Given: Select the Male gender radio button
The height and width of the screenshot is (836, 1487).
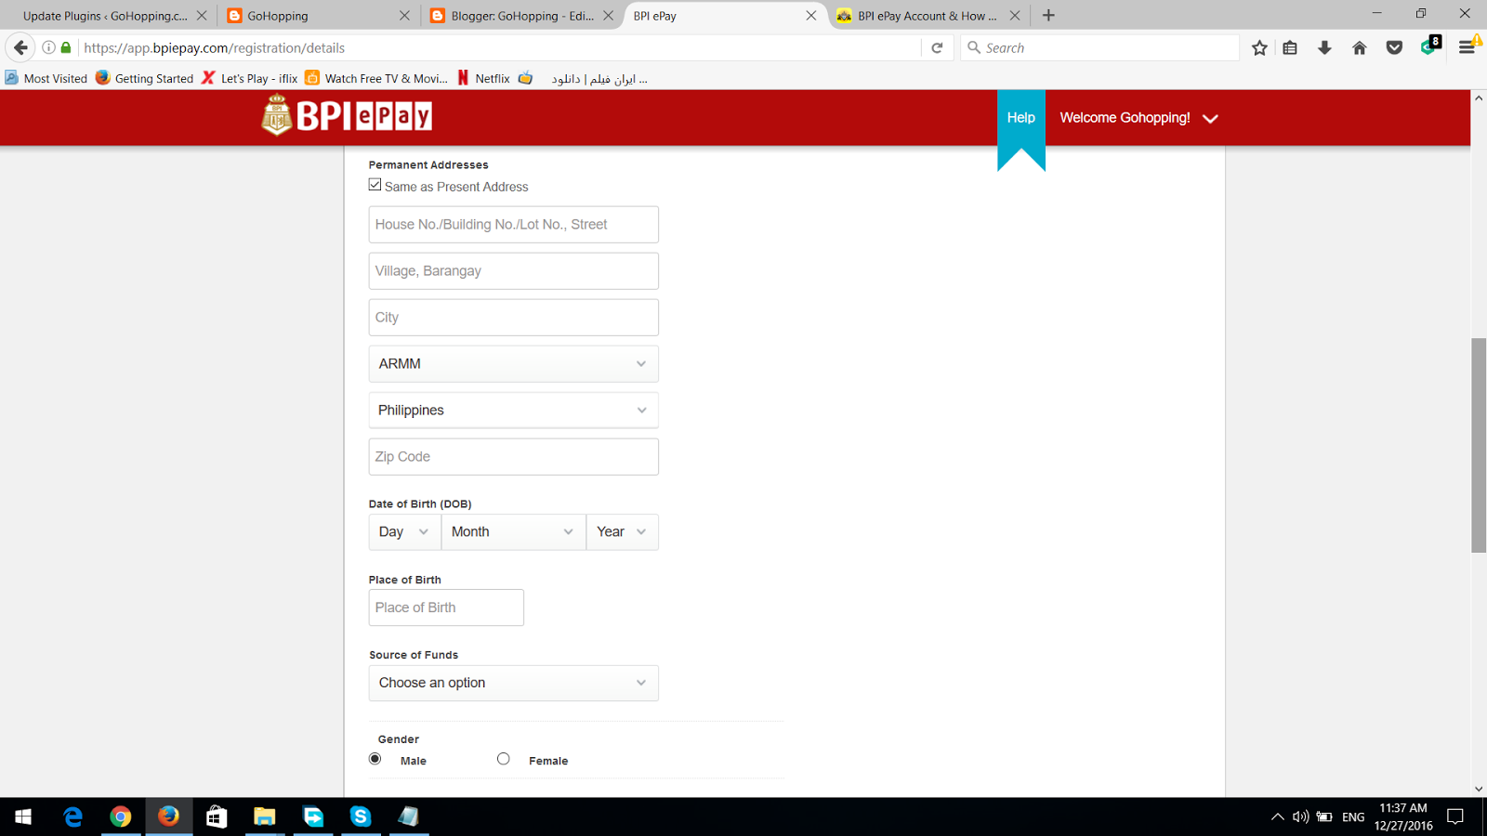Looking at the screenshot, I should pos(375,758).
